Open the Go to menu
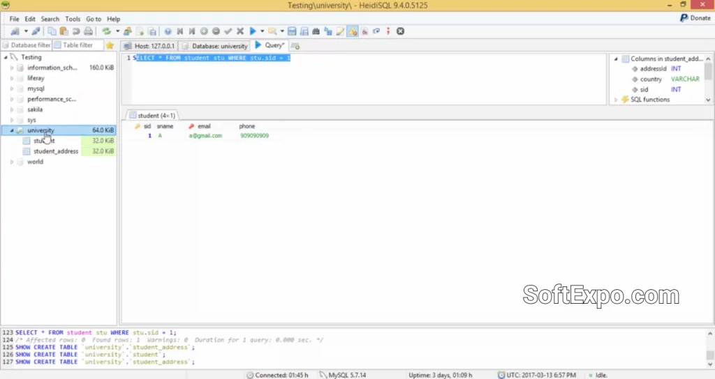 point(94,19)
